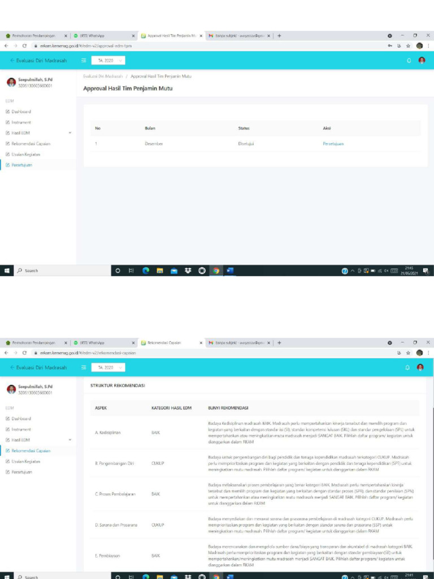Image resolution: width=434 pixels, height=579 pixels.
Task: Open Dashboard in Rekomendasi window sidebar
Action: [x=19, y=419]
